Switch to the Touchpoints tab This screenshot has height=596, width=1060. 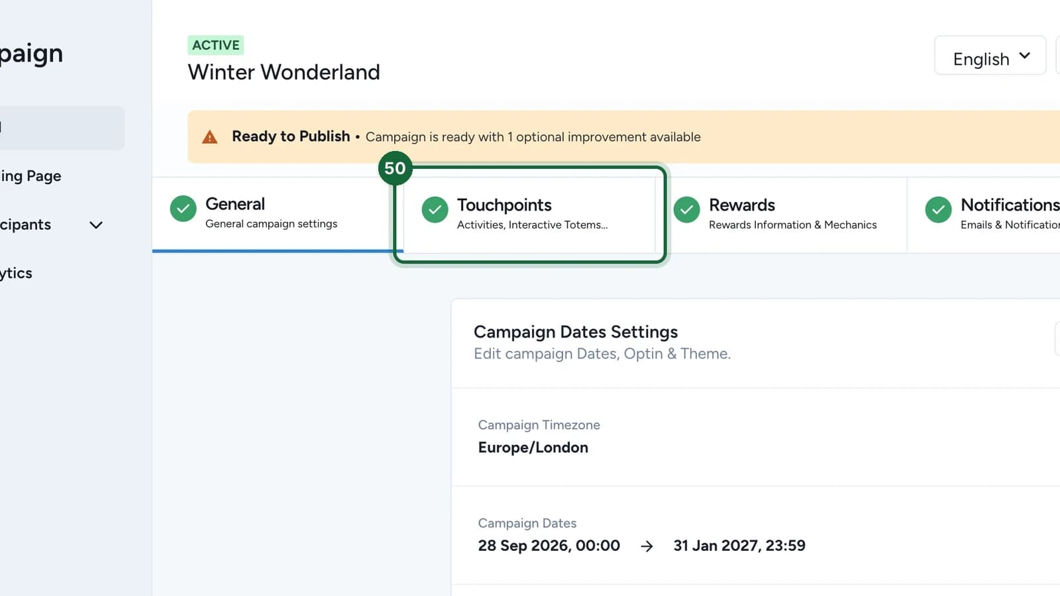click(x=529, y=215)
